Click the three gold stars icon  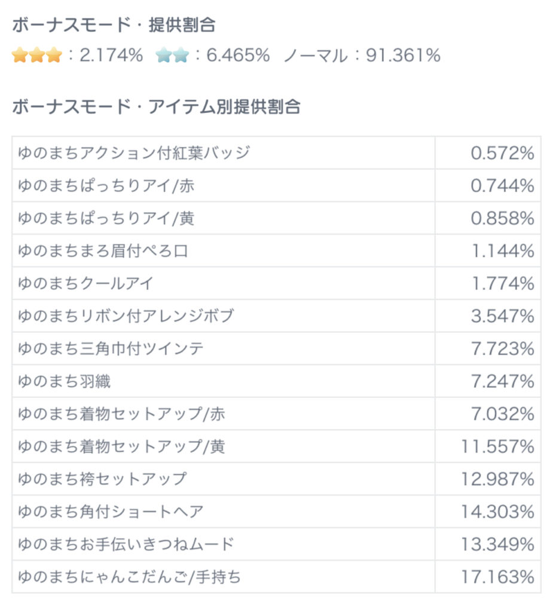pos(36,56)
